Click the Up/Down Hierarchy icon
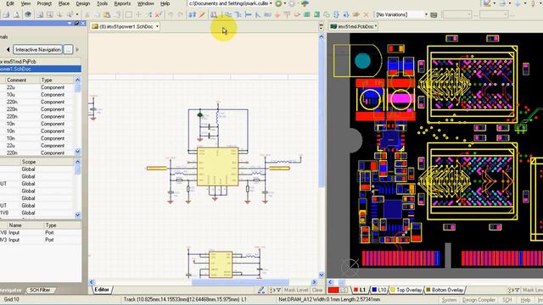 coord(193,15)
